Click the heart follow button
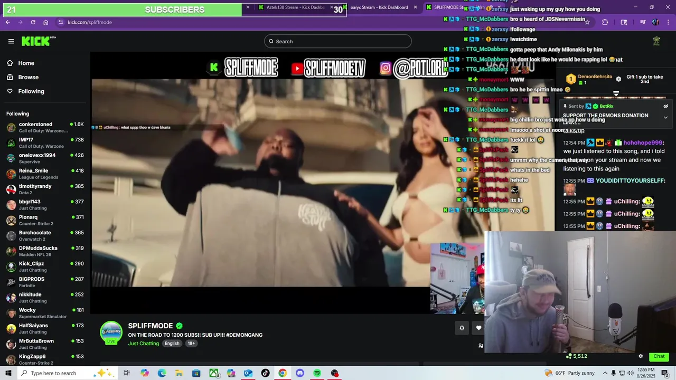 click(478, 328)
